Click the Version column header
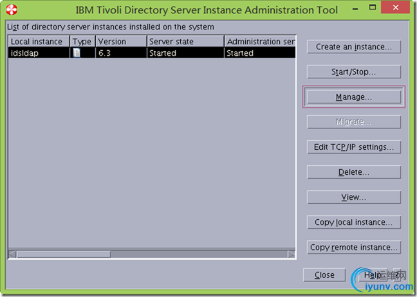This screenshot has height=297, width=417. click(121, 41)
